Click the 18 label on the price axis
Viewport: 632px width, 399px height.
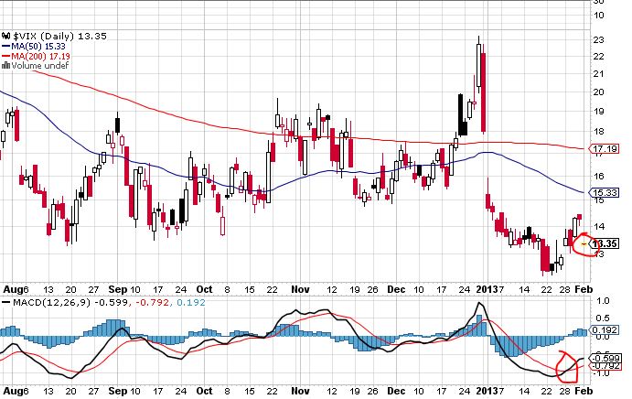(599, 132)
